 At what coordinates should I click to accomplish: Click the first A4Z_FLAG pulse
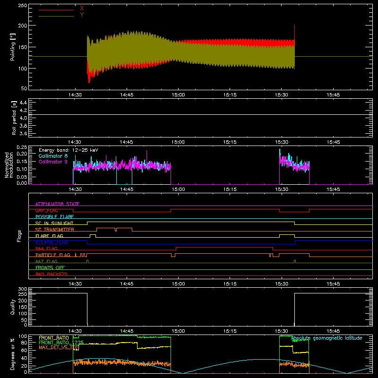[x=87, y=261]
